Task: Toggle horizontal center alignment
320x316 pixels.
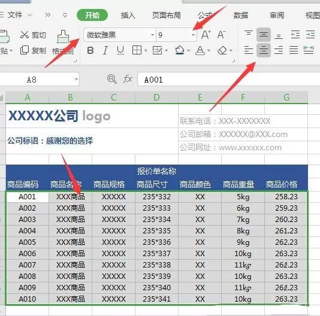Action: click(x=264, y=50)
